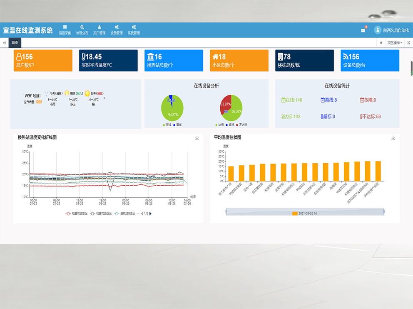Open the 用户管理 user management menu
The height and width of the screenshot is (309, 413).
coord(100,30)
